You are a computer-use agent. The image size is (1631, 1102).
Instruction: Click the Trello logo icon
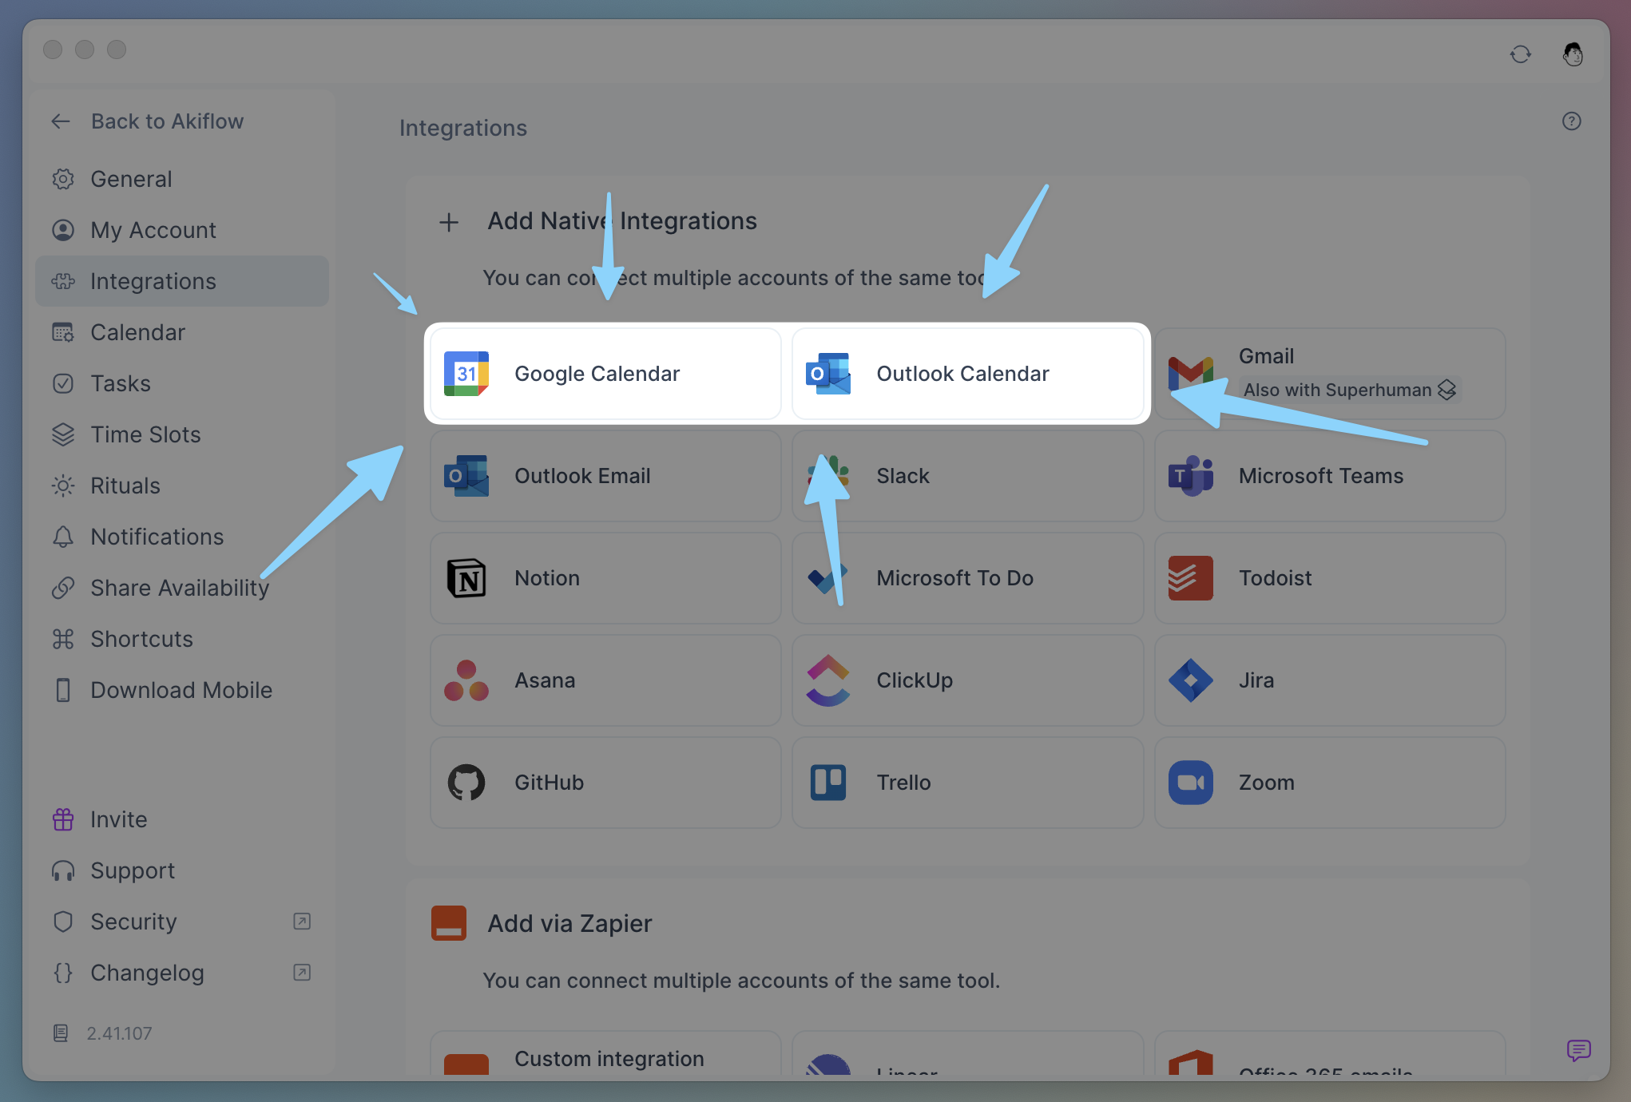click(x=828, y=783)
